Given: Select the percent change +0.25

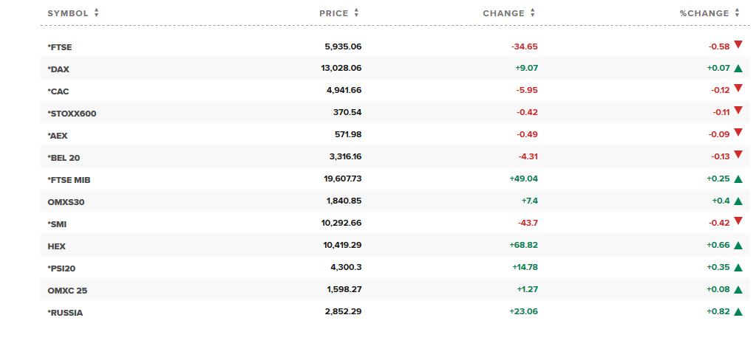Looking at the screenshot, I should point(718,179).
